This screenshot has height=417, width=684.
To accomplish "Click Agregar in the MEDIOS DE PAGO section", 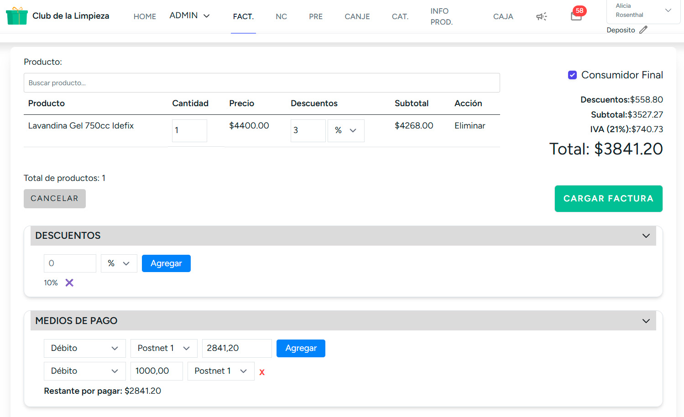I will tap(301, 348).
